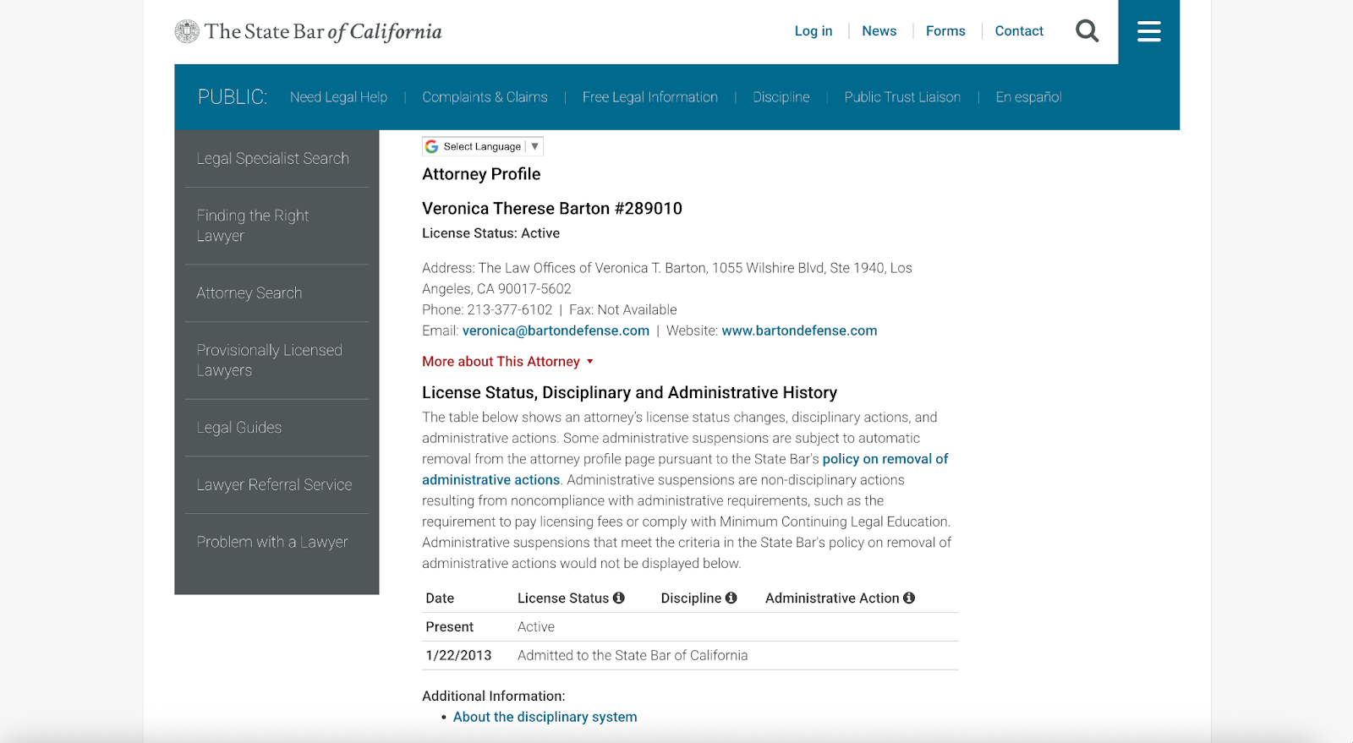Click the Phone: 213-377-6102 text
This screenshot has width=1353, height=743.
487,309
